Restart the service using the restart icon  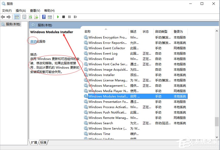75,17
